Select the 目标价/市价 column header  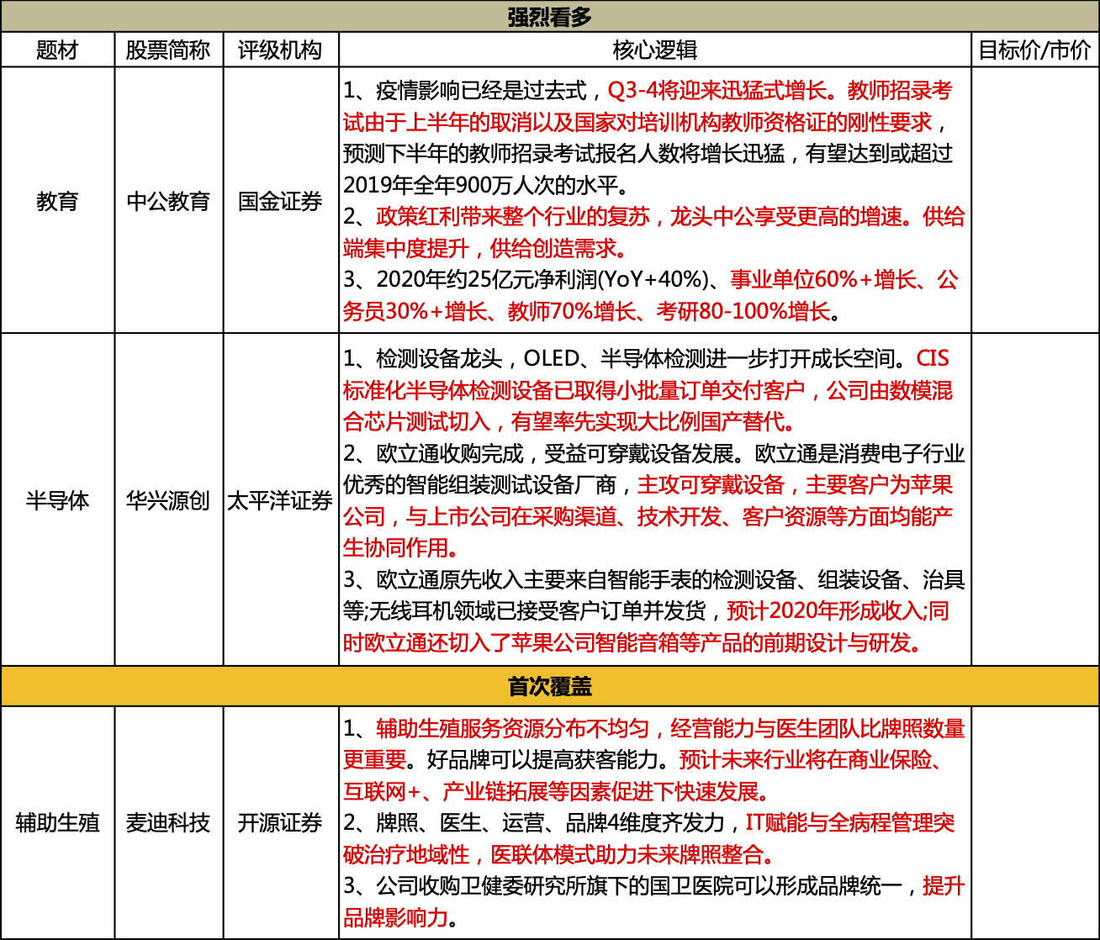point(1035,50)
